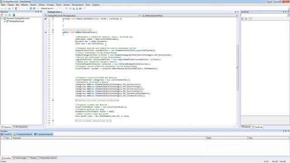Open the Вид menu

coord(18,5)
